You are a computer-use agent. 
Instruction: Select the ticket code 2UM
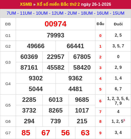(72, 13)
